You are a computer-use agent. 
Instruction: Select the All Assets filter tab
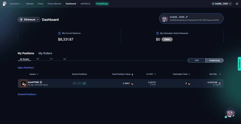(24, 59)
